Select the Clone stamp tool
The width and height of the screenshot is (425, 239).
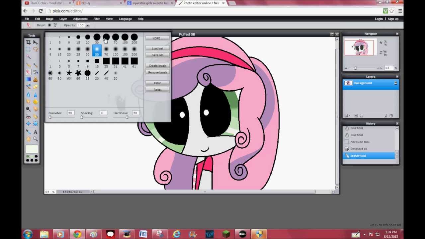point(35,79)
